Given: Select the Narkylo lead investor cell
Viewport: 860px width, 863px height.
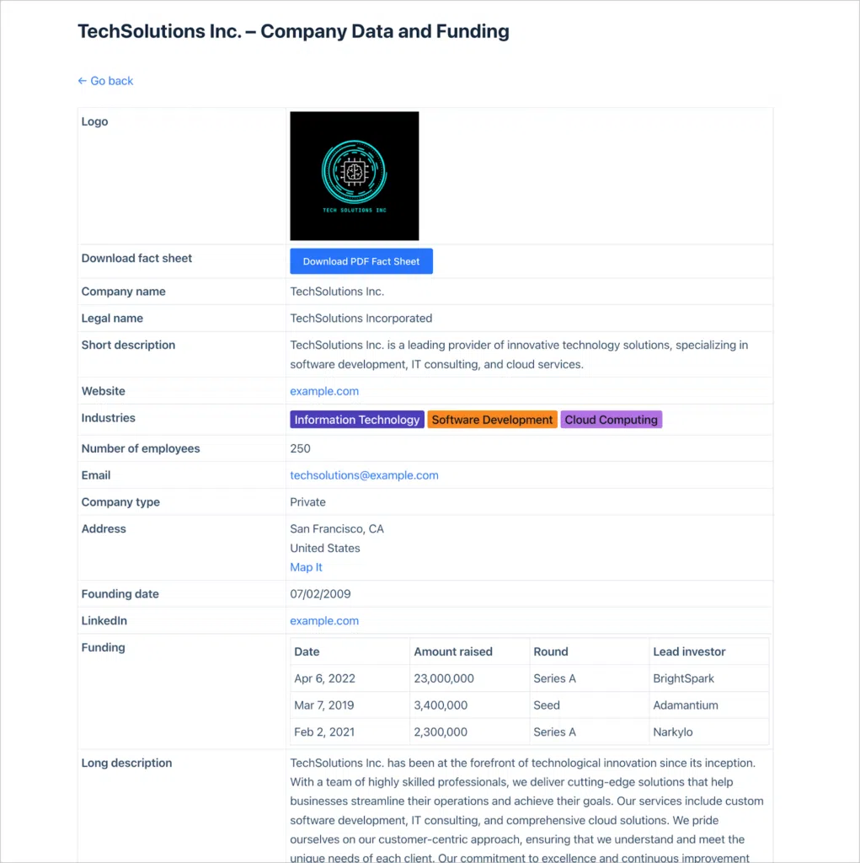Looking at the screenshot, I should pyautogui.click(x=673, y=732).
